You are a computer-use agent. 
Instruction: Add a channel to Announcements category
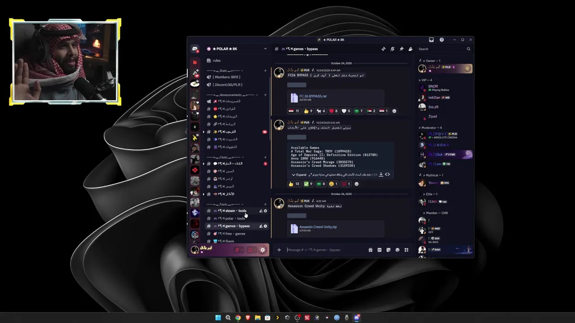click(265, 95)
